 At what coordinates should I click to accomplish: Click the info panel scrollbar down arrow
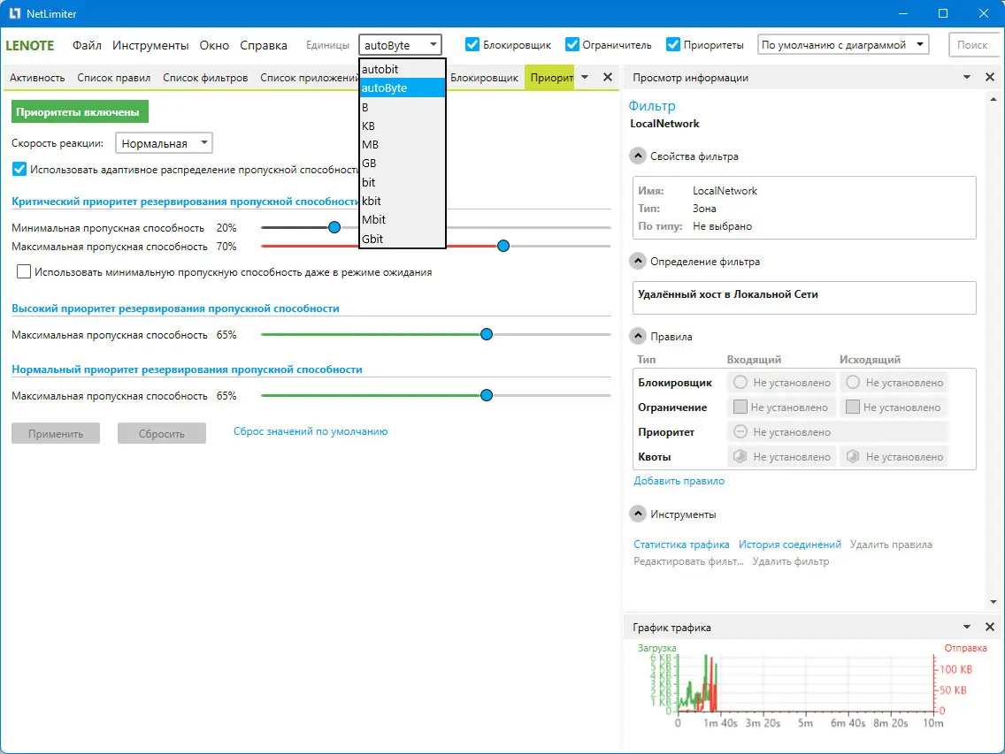993,602
